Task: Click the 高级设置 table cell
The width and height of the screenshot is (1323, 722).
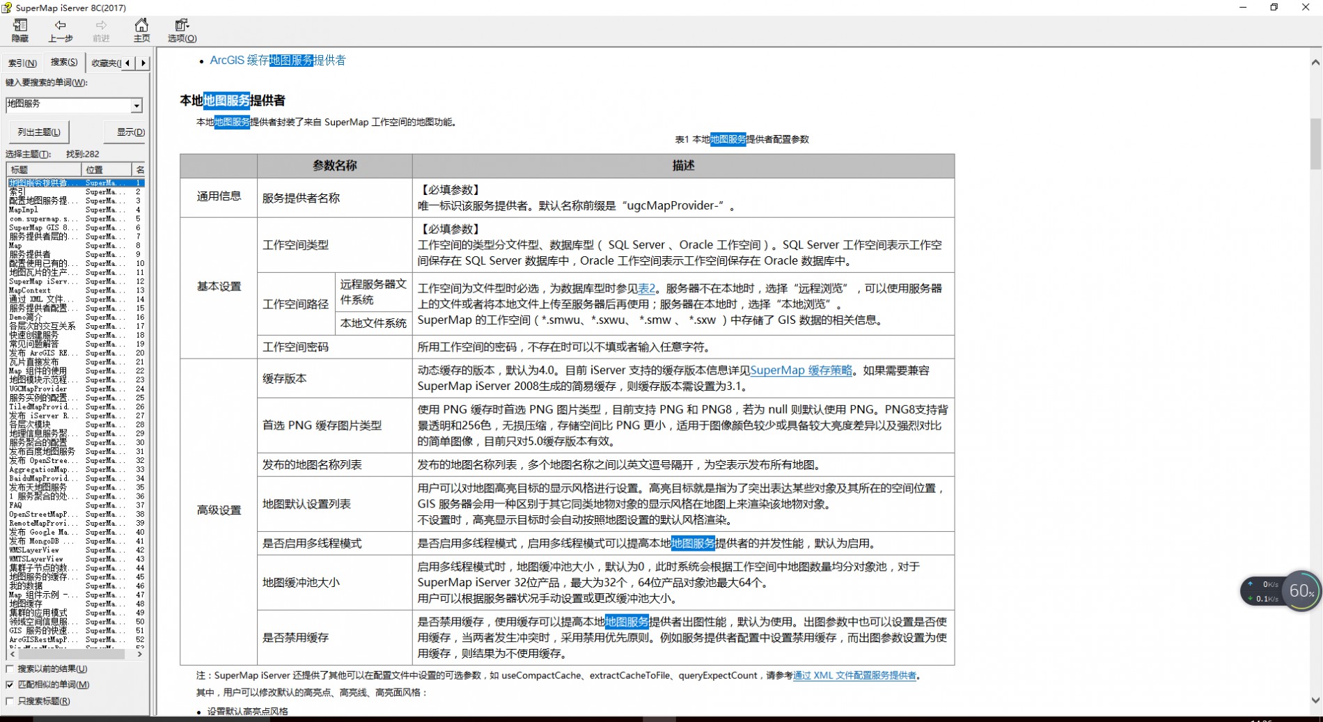Action: tap(219, 510)
